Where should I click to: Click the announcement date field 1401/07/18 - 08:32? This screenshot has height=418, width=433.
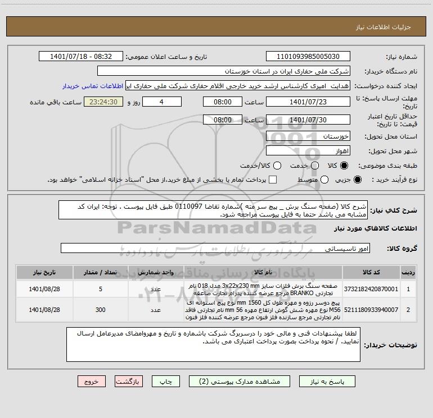tap(81, 57)
